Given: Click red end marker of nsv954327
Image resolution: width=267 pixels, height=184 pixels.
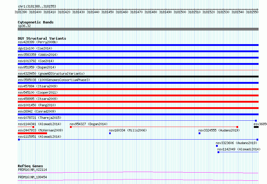Looking at the screenshot, I should coord(237,127).
